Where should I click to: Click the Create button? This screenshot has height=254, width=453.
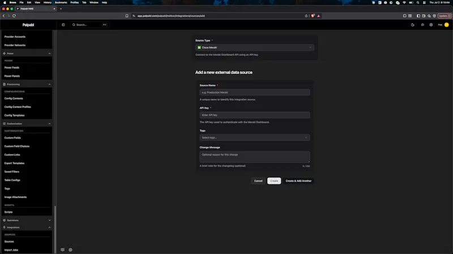(274, 181)
